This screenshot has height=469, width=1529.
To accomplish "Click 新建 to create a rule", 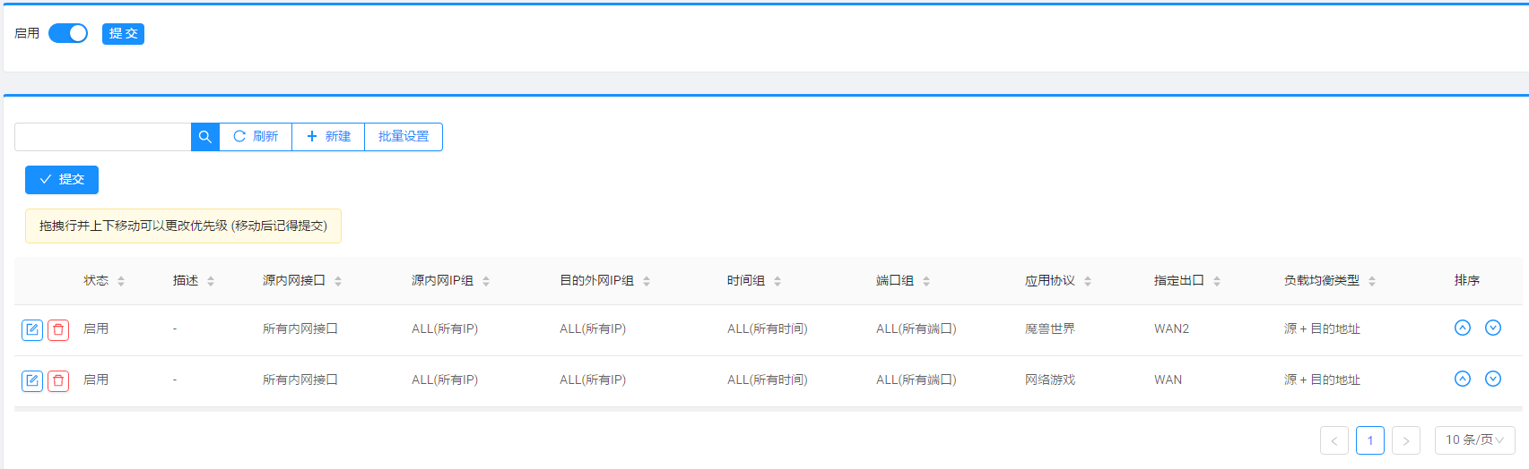I will (328, 137).
